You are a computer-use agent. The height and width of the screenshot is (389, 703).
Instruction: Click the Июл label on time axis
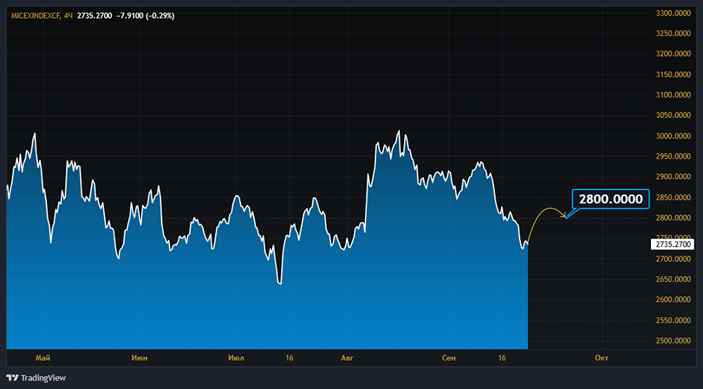(x=236, y=357)
